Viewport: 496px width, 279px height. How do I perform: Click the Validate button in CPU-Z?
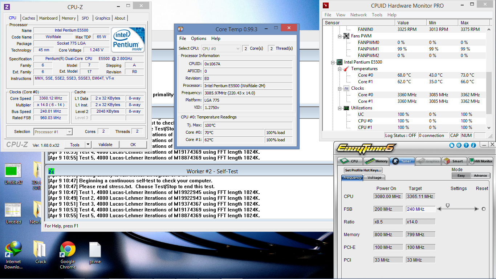click(105, 145)
